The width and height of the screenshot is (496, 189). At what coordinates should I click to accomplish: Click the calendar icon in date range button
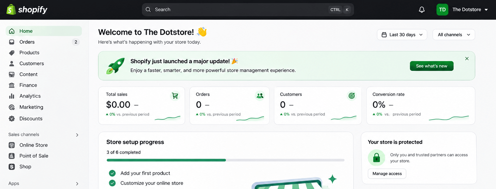(384, 35)
